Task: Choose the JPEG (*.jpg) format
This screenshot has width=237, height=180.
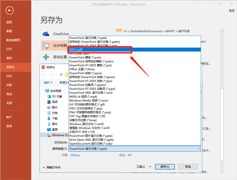Action: 135,108
